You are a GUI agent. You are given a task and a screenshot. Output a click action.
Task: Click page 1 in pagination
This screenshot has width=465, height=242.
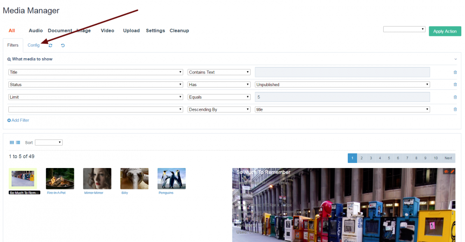[x=352, y=158]
